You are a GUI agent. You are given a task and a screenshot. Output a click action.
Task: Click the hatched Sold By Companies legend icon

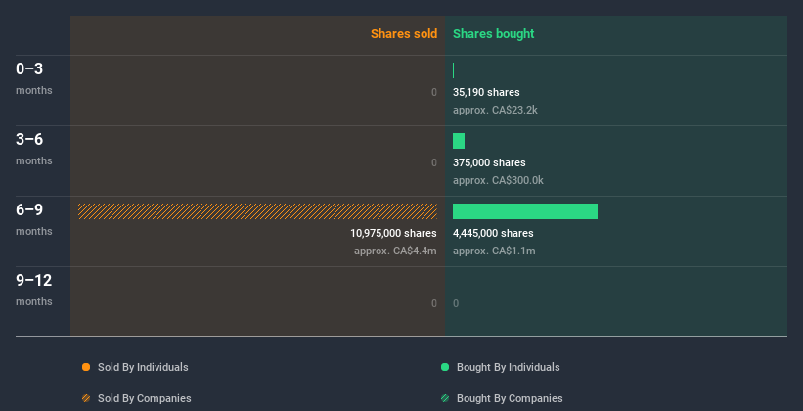(x=86, y=398)
